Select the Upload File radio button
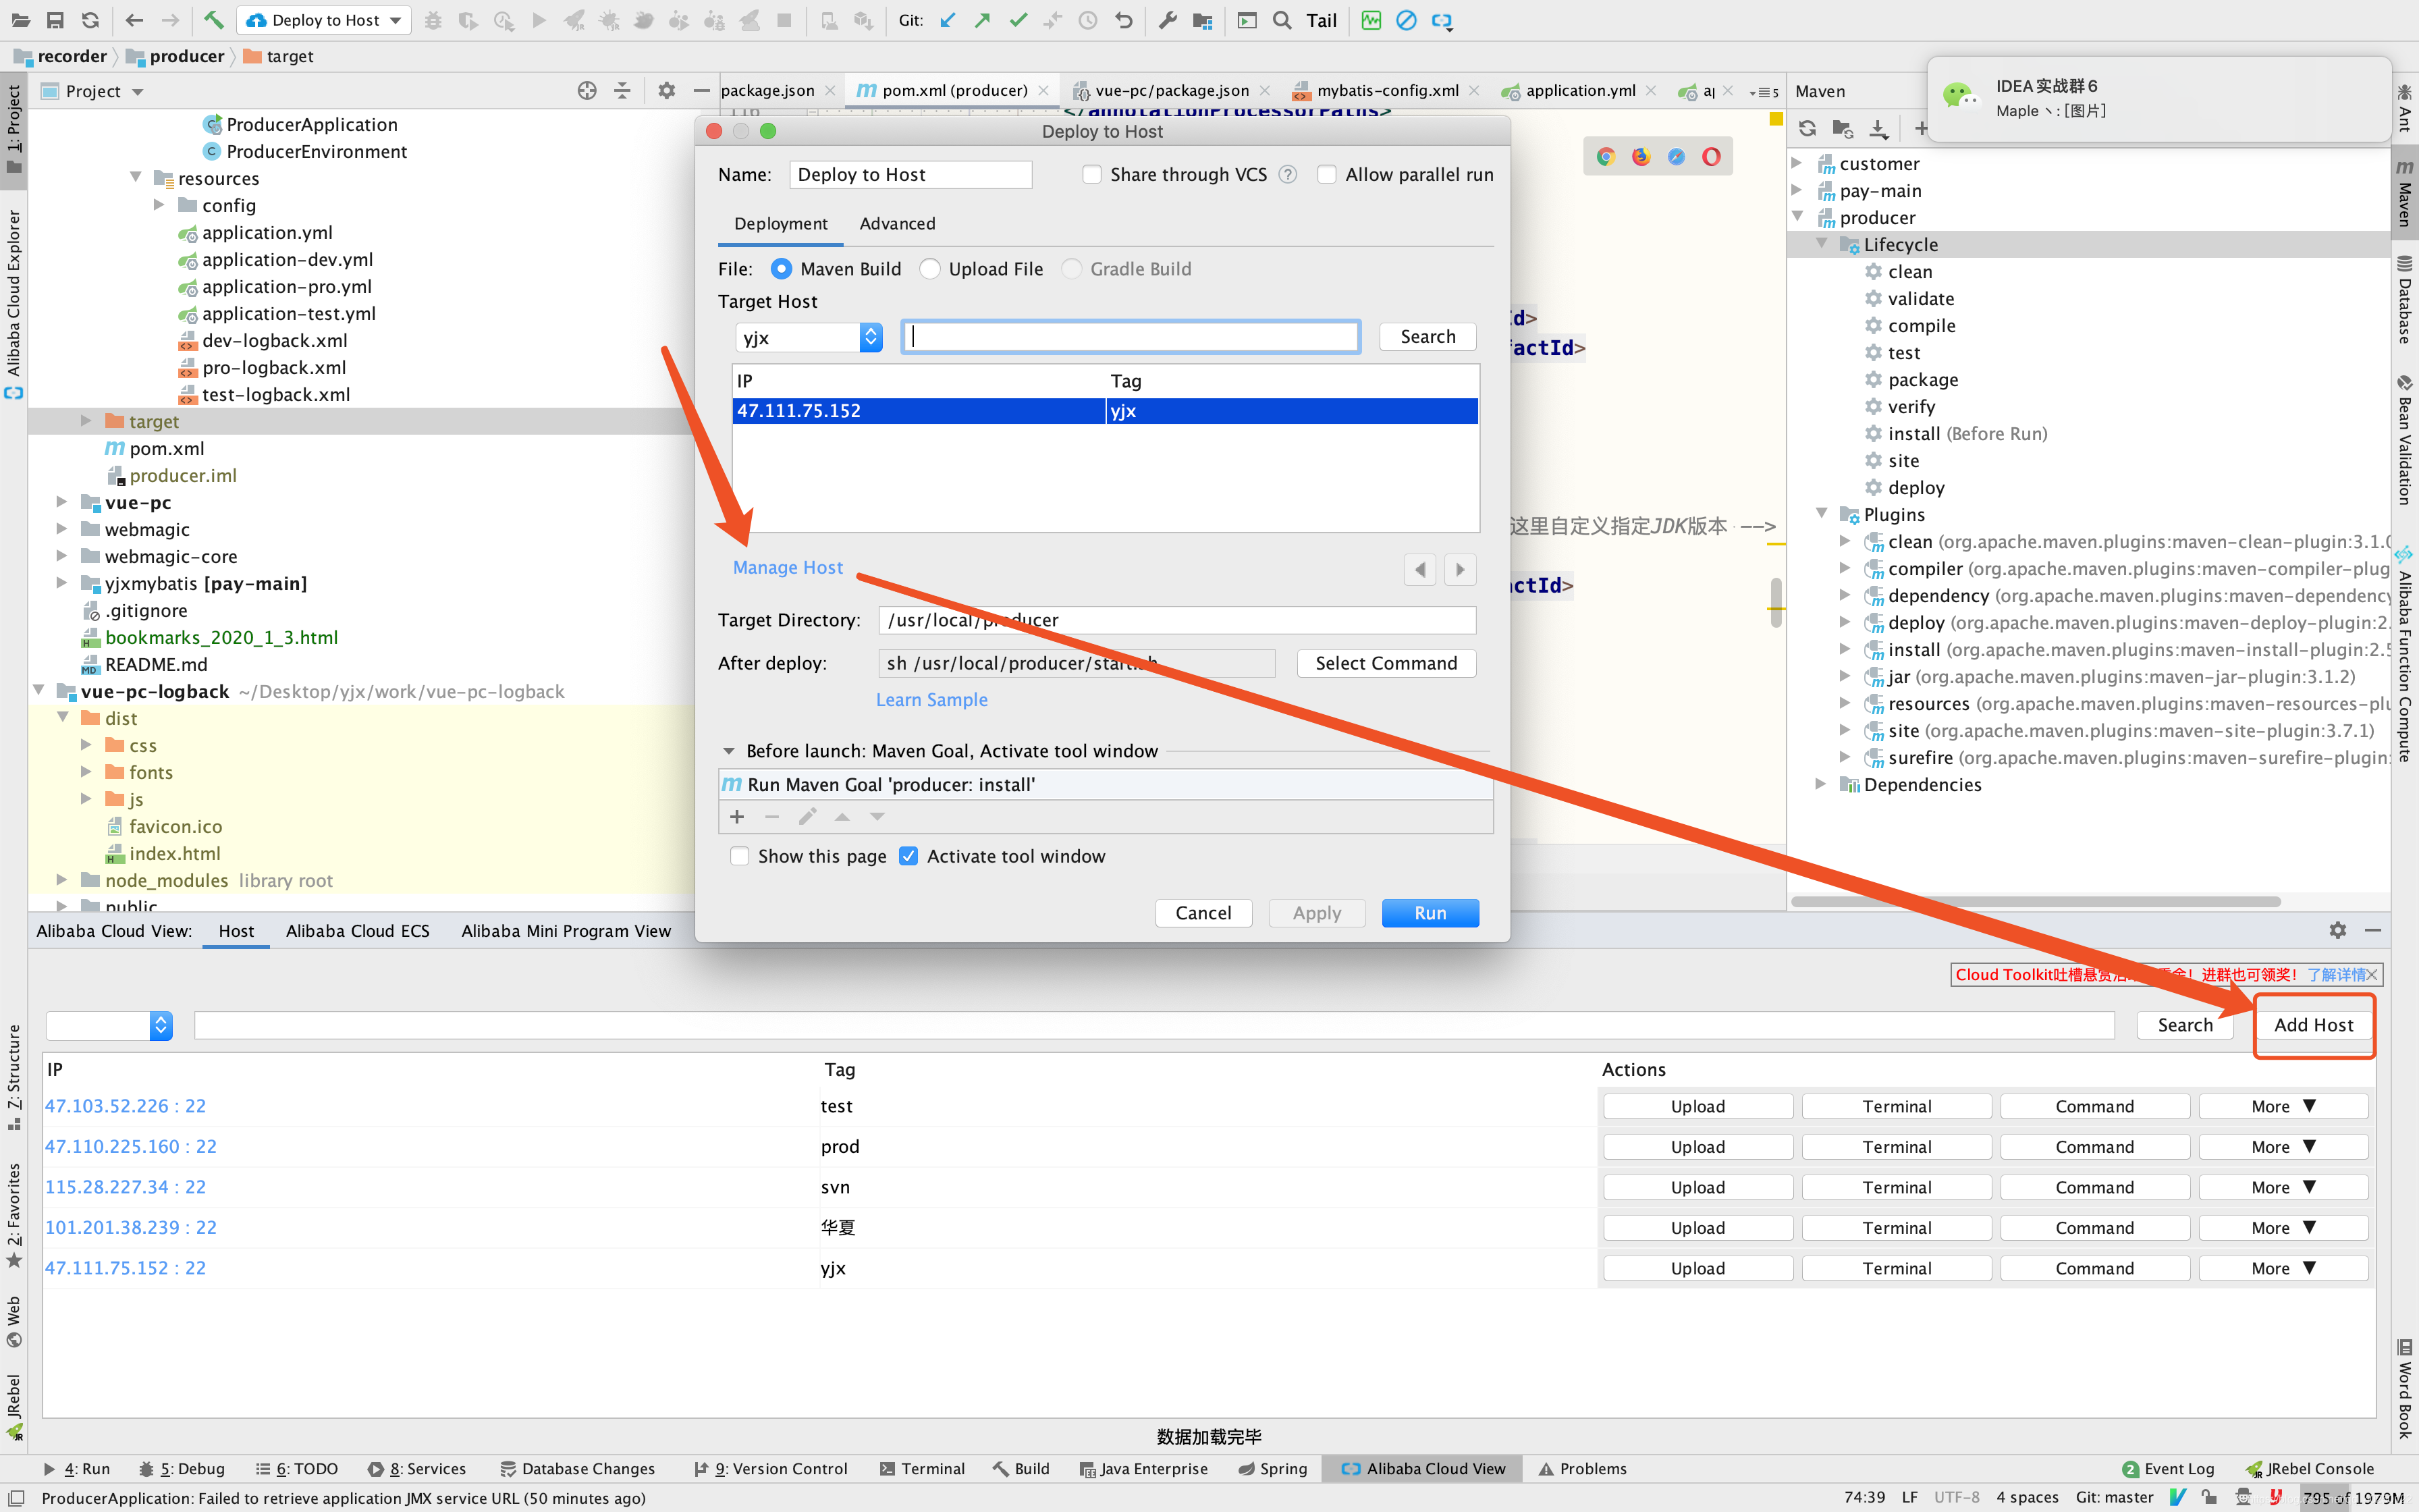 [x=929, y=269]
